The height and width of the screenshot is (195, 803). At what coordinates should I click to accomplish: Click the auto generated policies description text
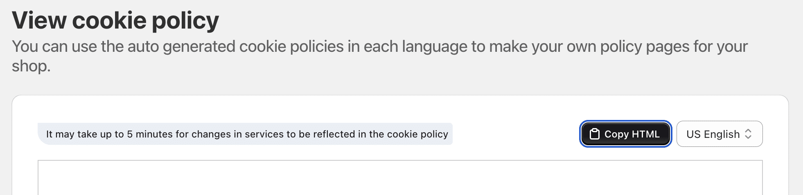(x=380, y=56)
